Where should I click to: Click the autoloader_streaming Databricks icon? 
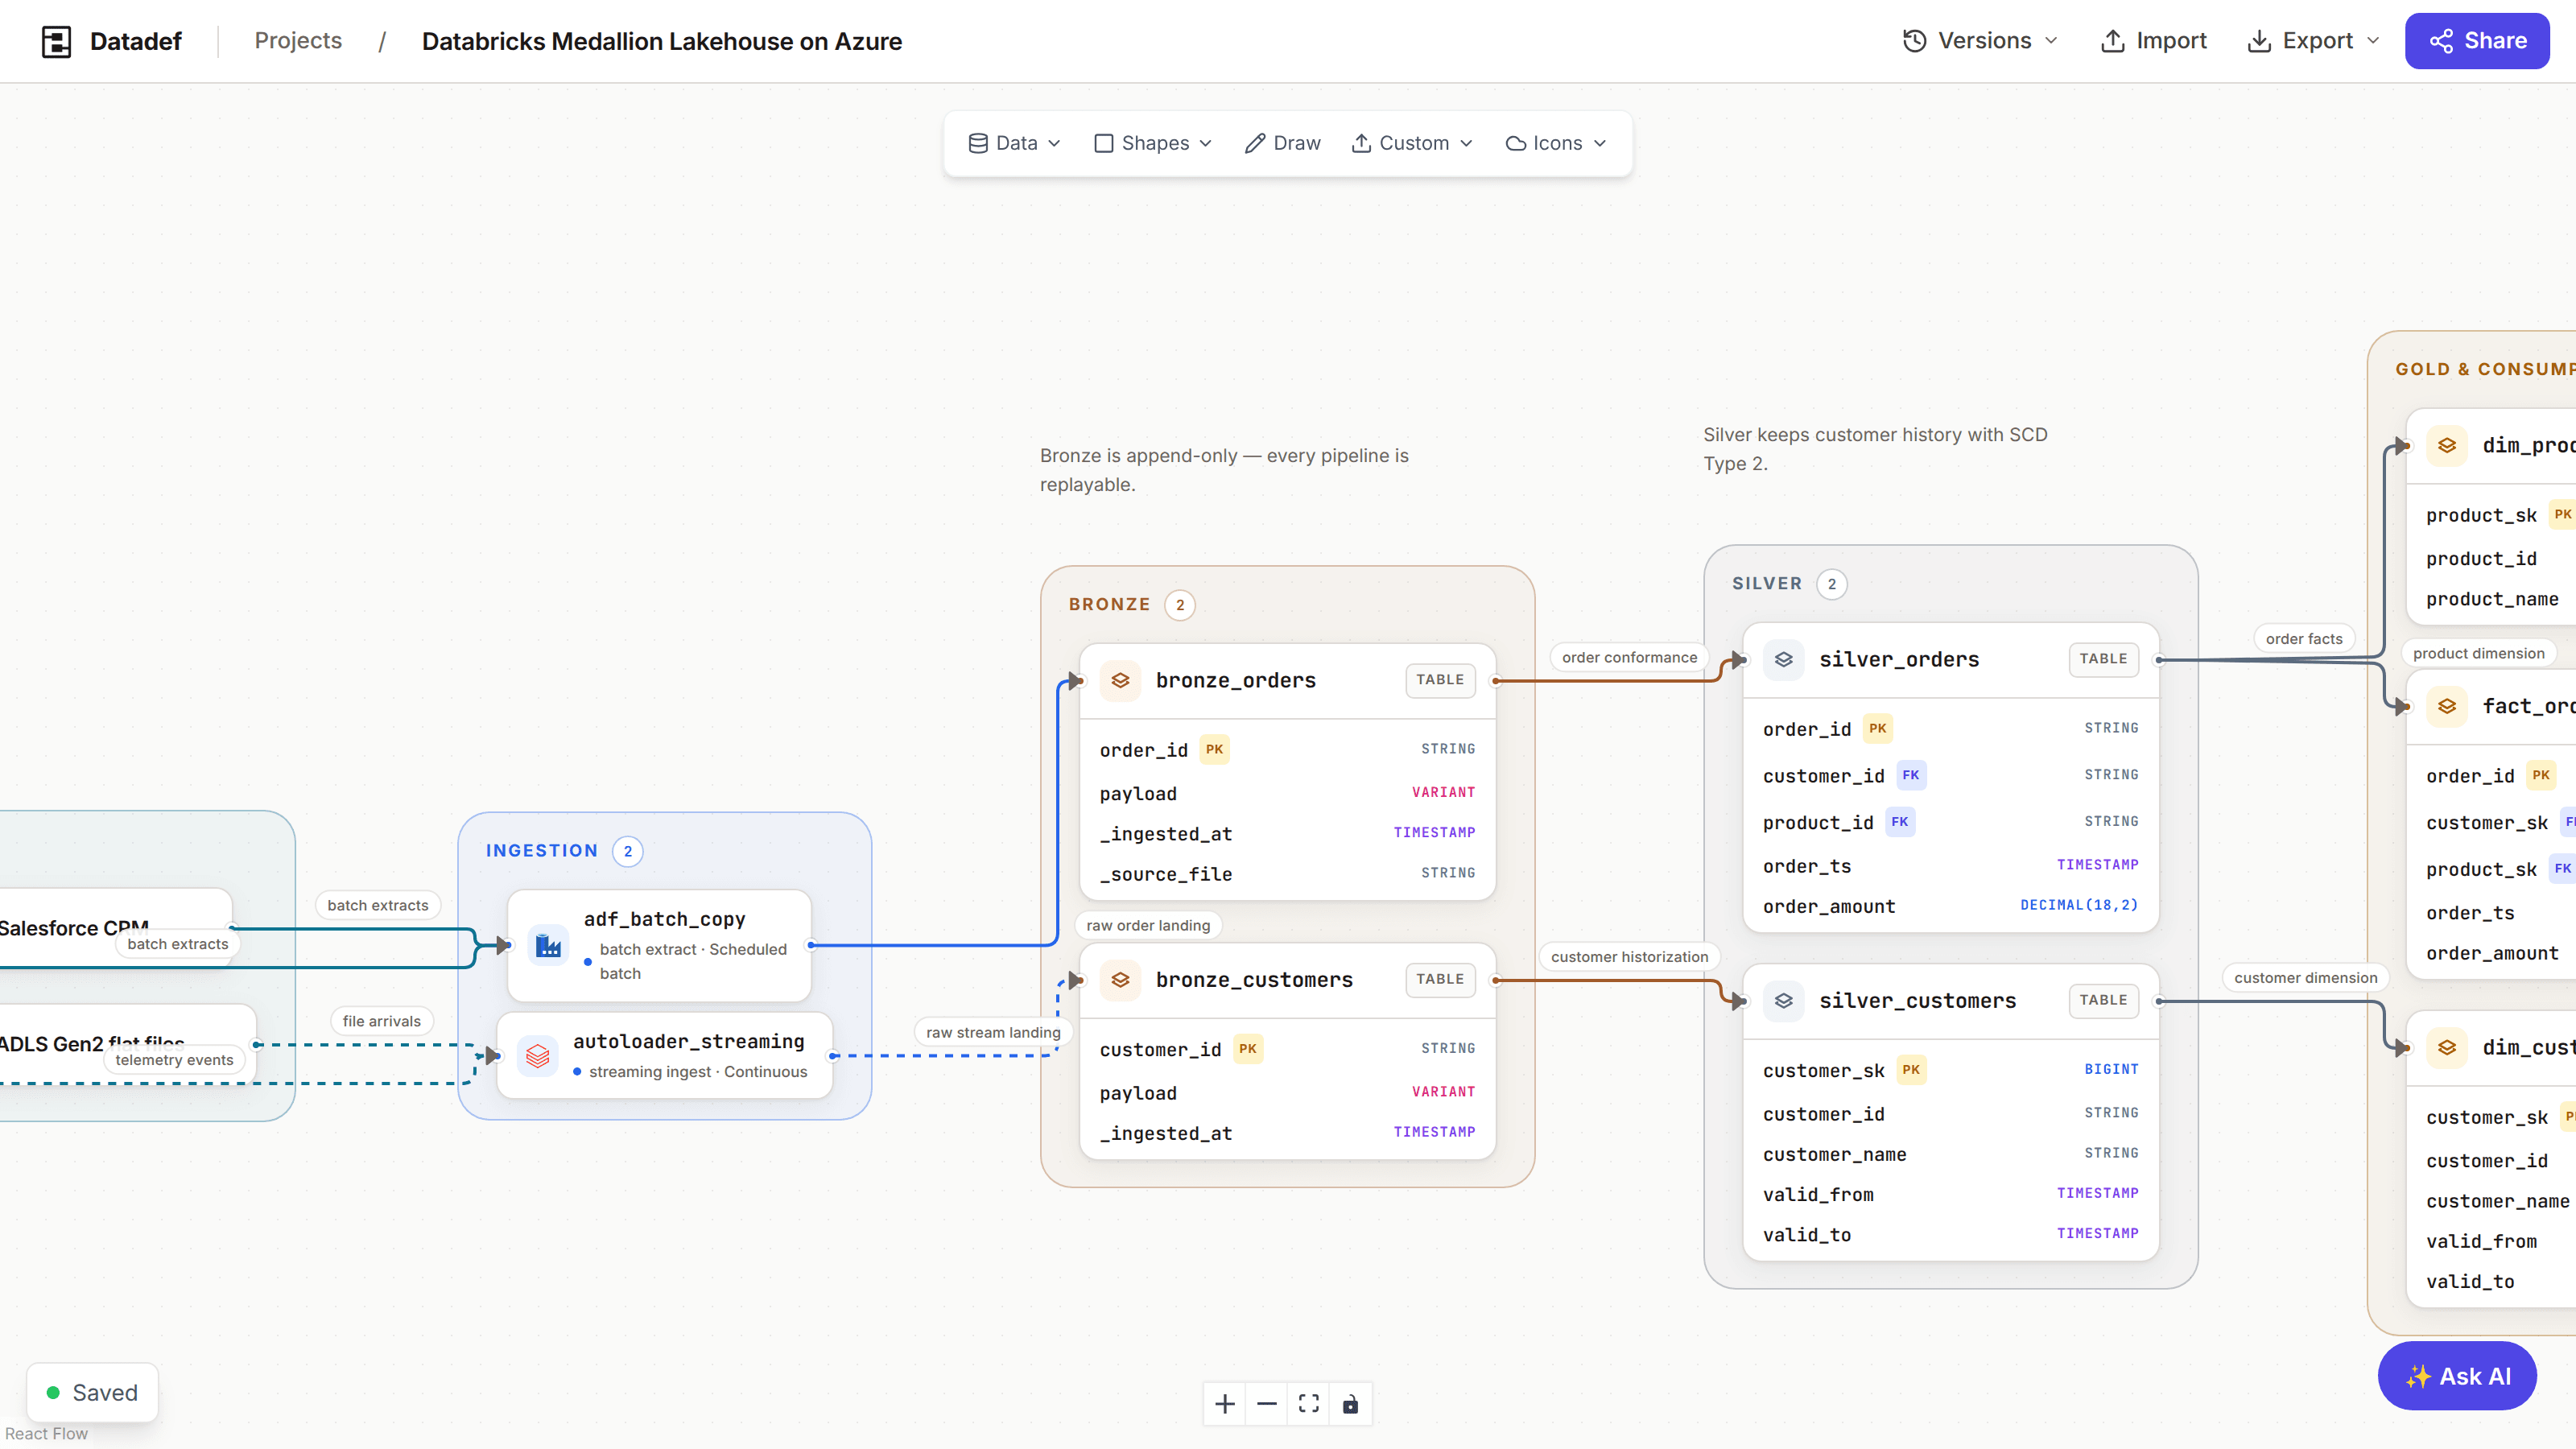(x=538, y=1055)
